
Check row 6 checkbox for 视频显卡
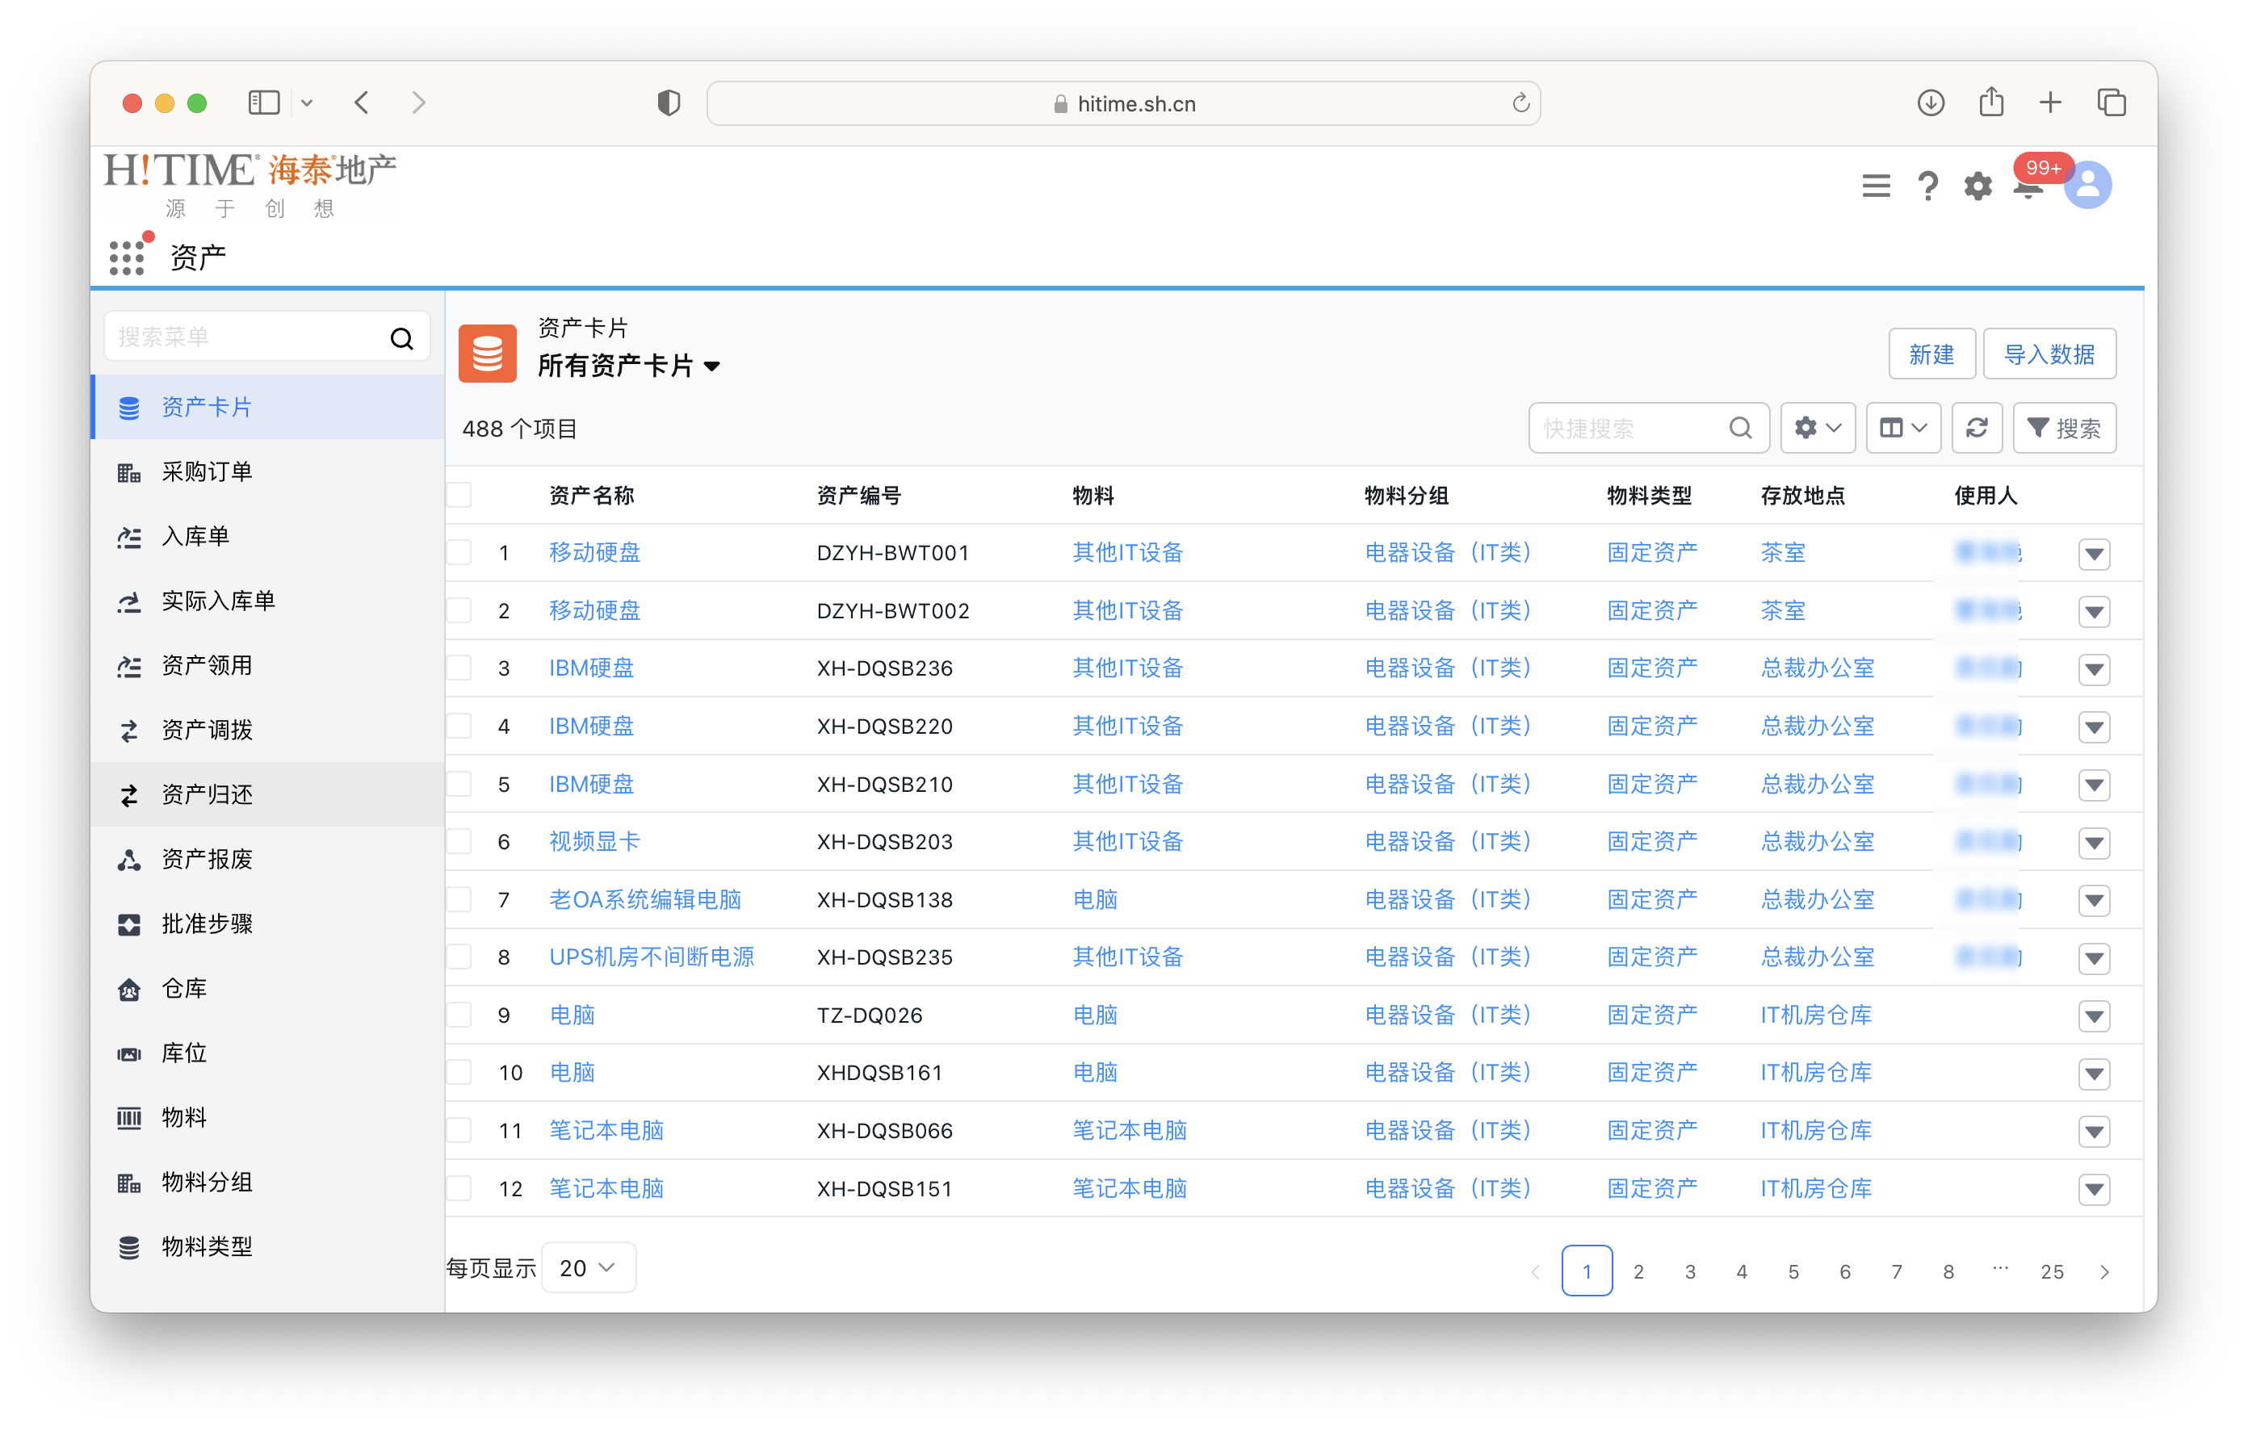pos(459,842)
